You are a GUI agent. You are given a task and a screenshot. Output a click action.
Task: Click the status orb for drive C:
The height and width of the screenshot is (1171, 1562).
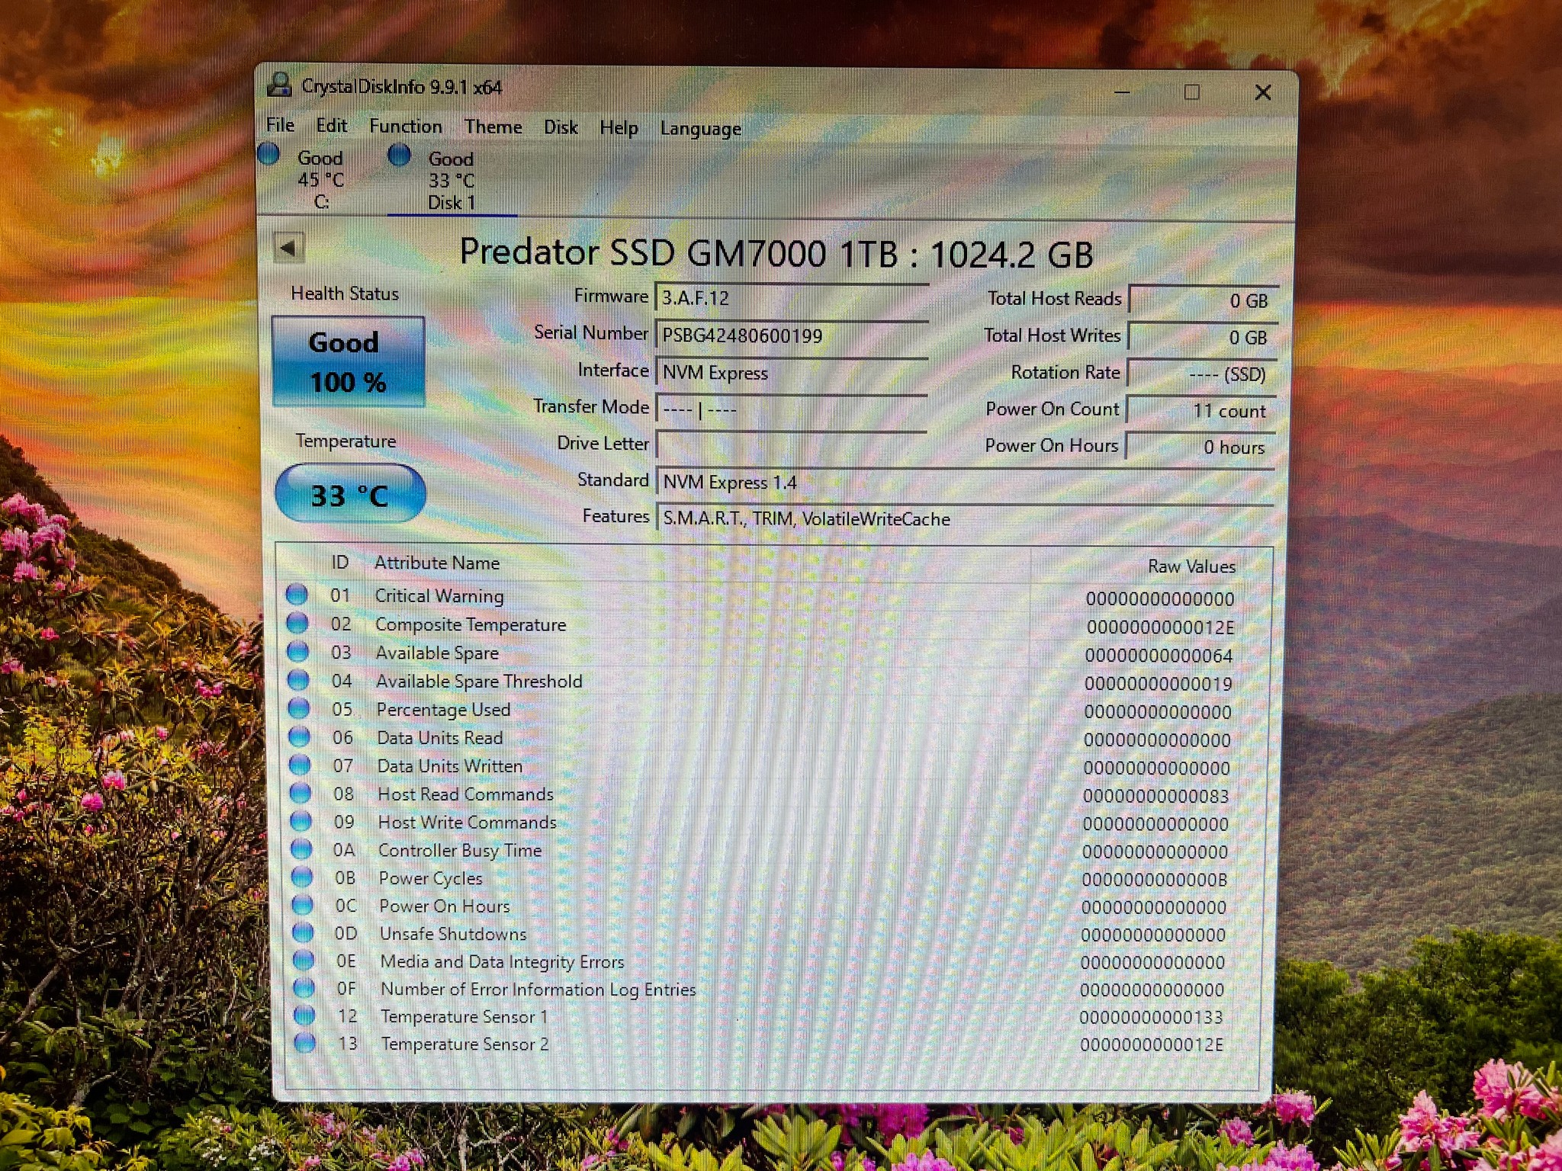[268, 153]
